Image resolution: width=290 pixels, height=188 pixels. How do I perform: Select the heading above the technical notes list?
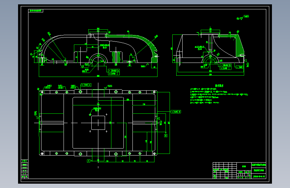(219, 86)
